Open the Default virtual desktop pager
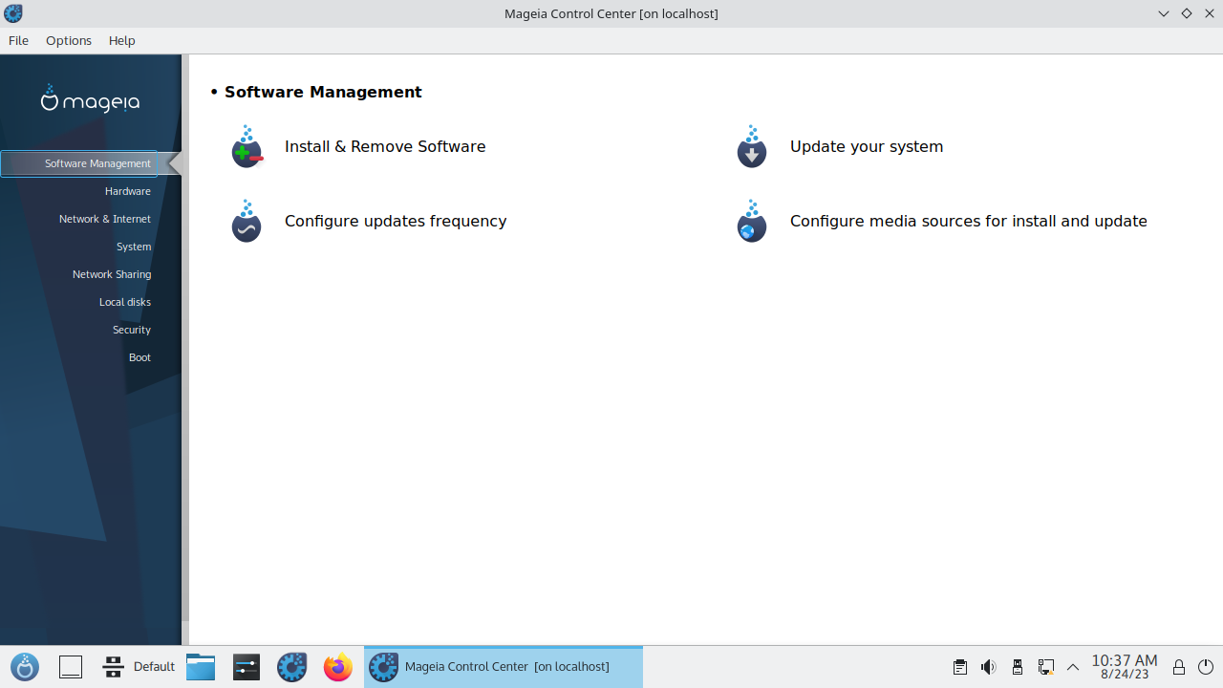The width and height of the screenshot is (1223, 688). pos(139,667)
